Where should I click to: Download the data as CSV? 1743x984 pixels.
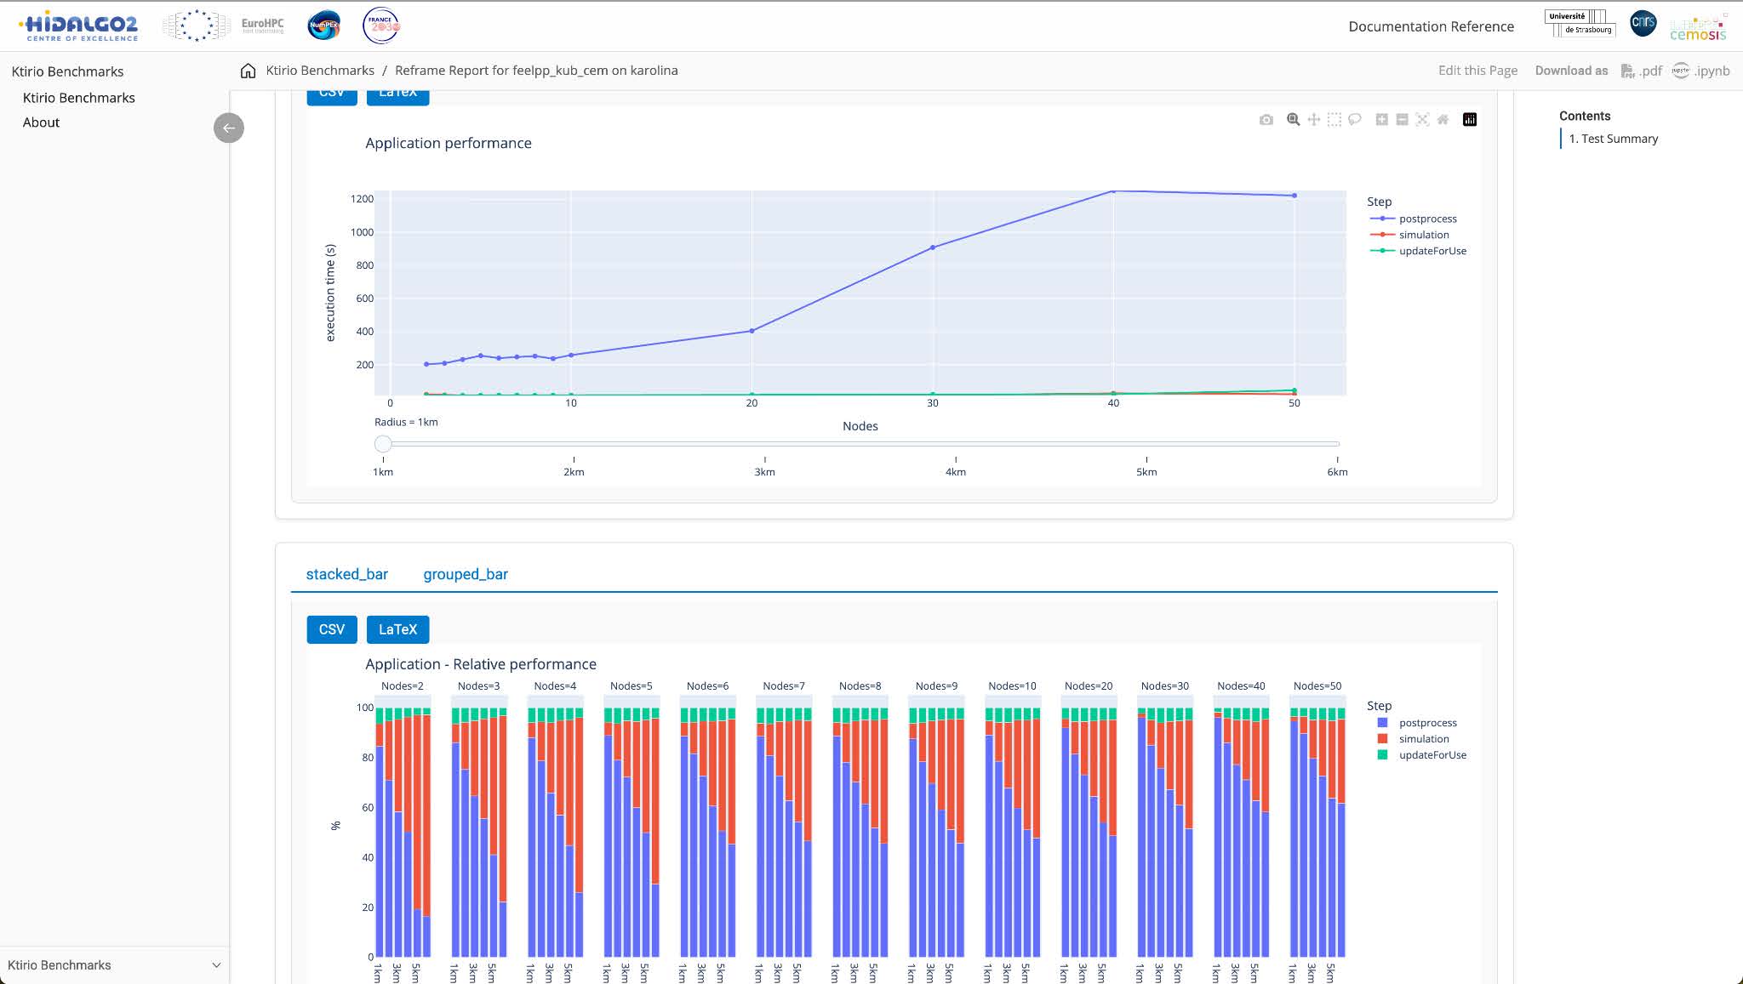click(x=331, y=629)
